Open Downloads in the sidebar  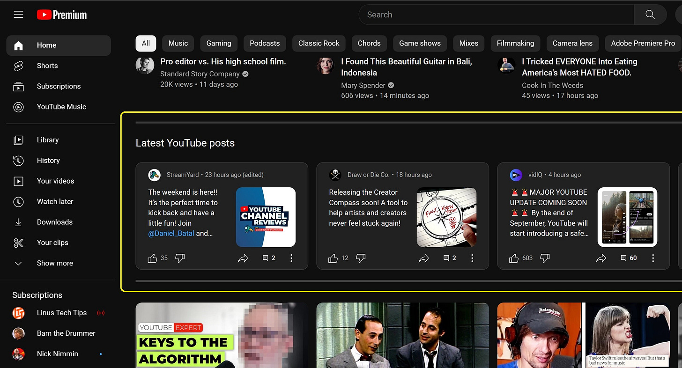[x=59, y=222]
